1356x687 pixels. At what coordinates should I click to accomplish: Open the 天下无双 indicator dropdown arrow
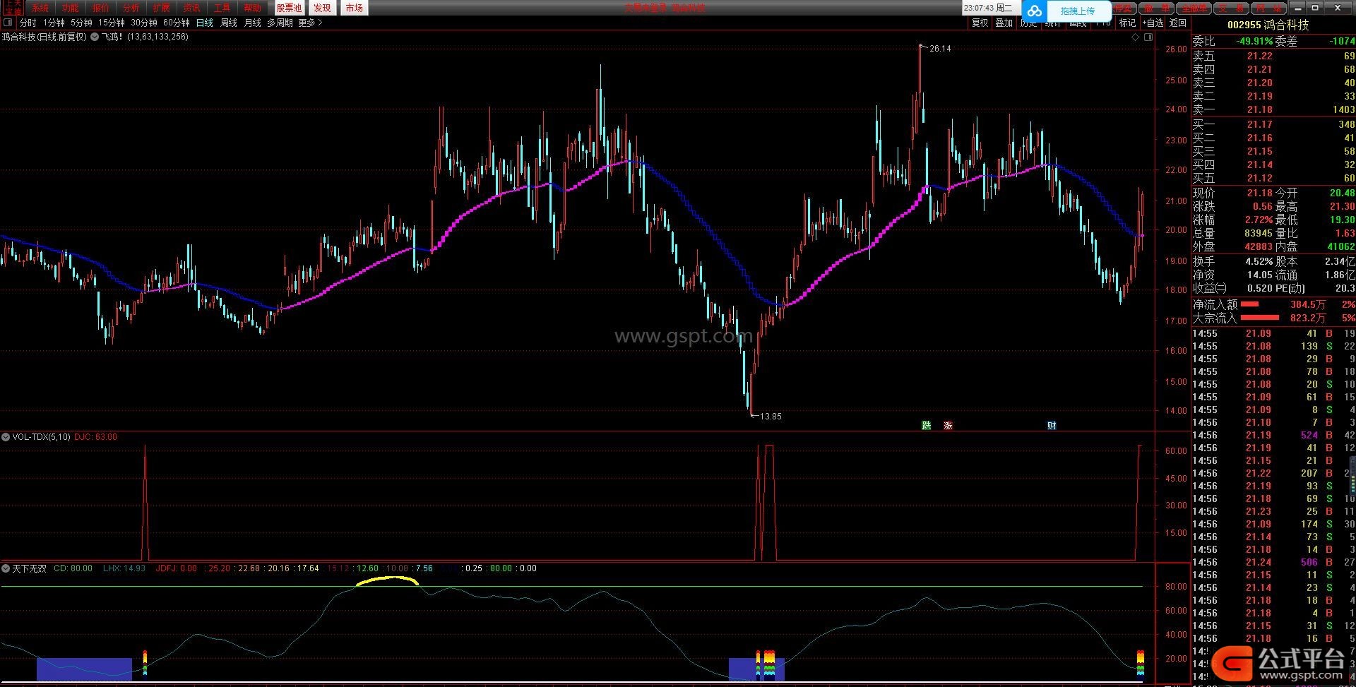[6, 568]
